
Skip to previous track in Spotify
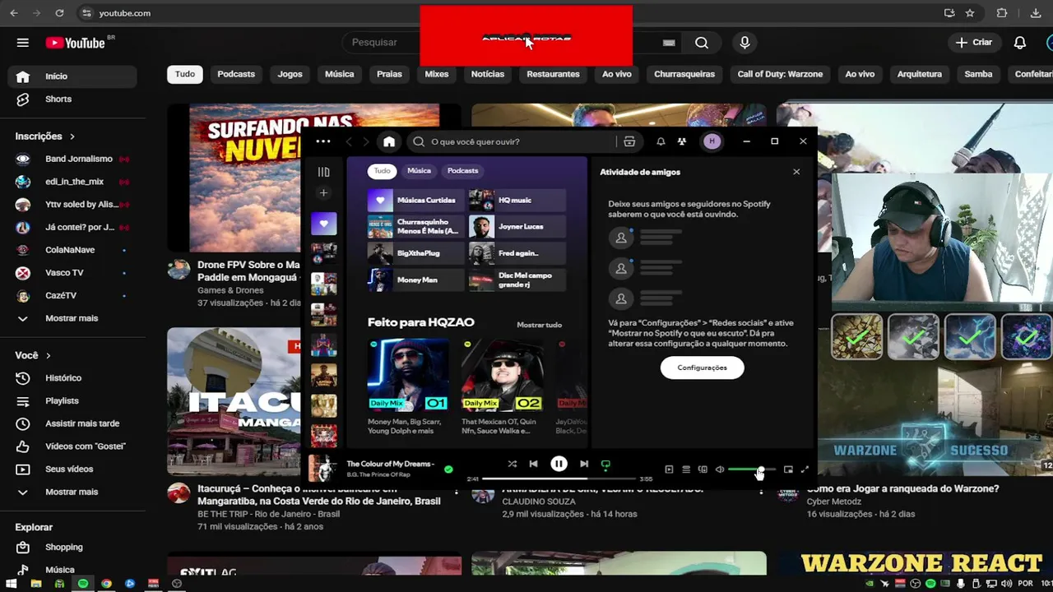click(x=533, y=464)
